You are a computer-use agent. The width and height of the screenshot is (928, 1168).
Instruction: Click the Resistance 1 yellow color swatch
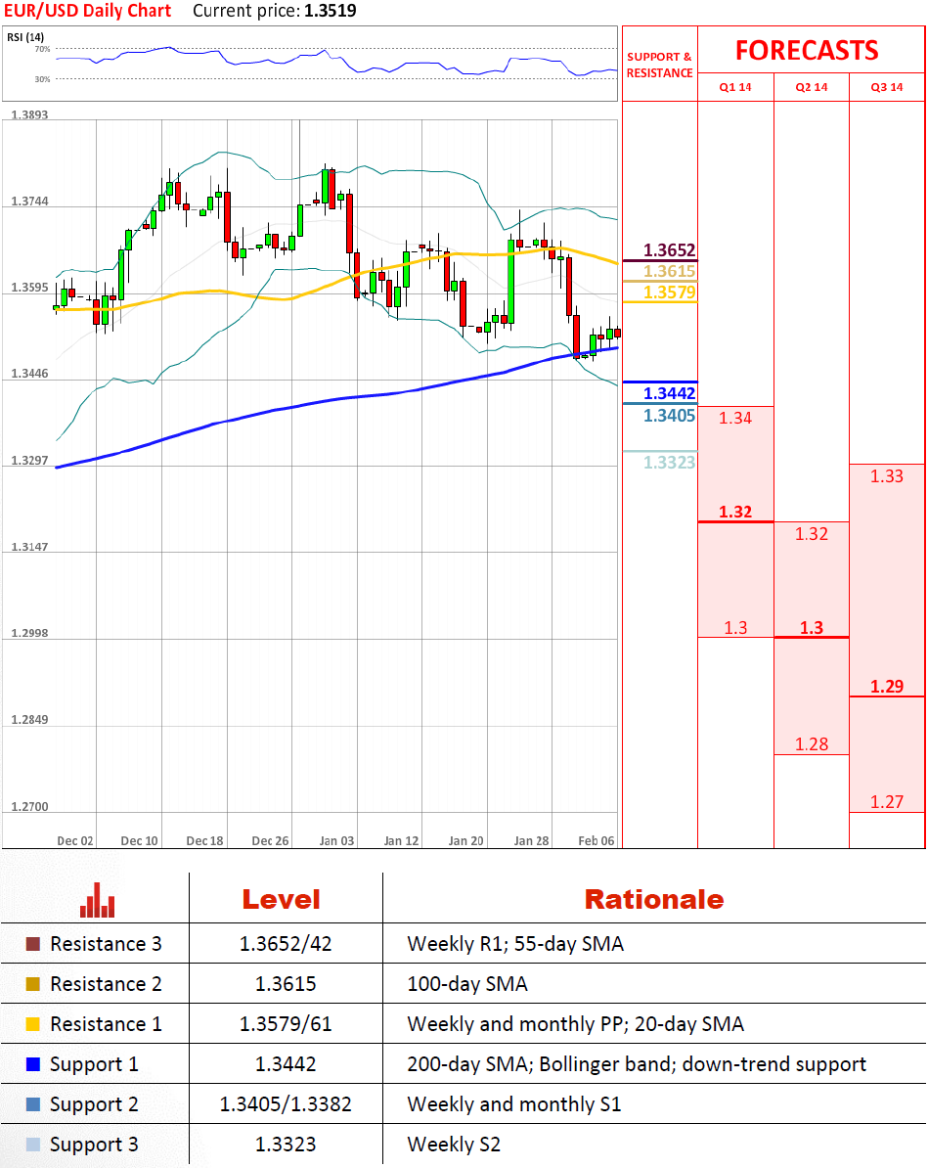(x=33, y=1024)
